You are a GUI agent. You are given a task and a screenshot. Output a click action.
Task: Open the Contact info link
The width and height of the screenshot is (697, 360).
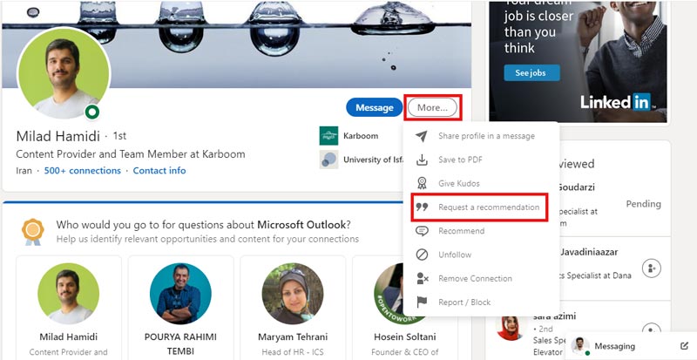(x=159, y=171)
